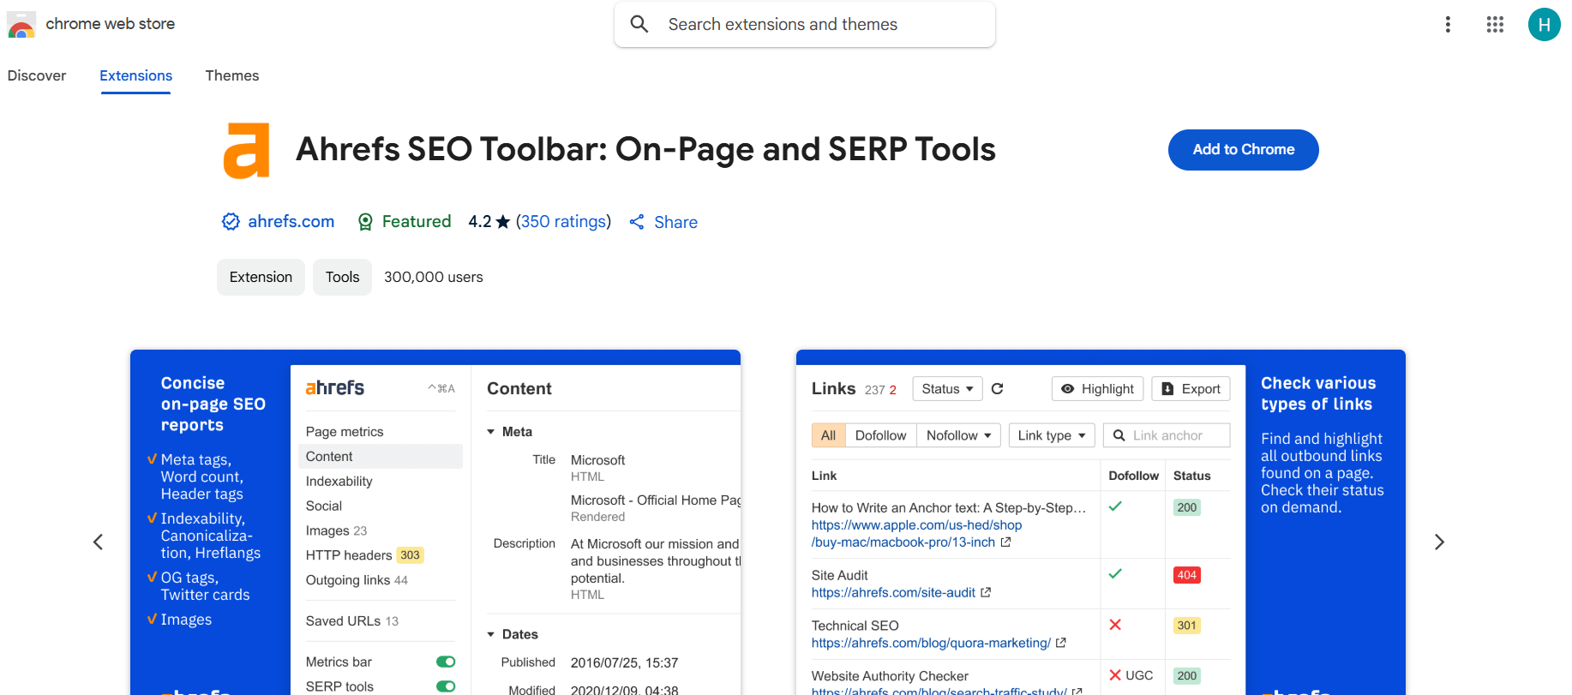This screenshot has width=1572, height=695.
Task: Click the external link icon for quora-marketing URL
Action: click(1061, 643)
